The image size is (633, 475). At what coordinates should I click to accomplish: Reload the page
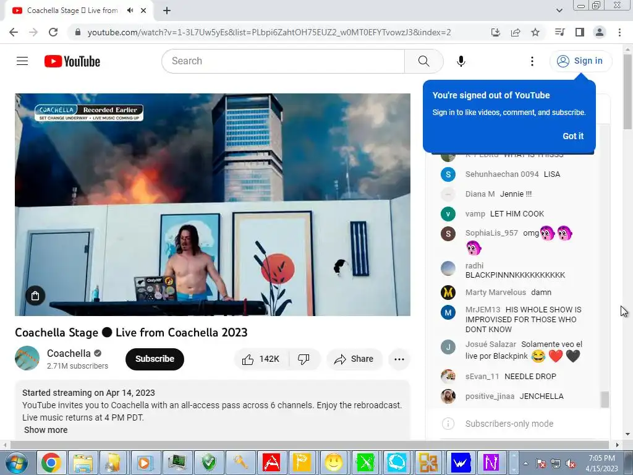(53, 32)
